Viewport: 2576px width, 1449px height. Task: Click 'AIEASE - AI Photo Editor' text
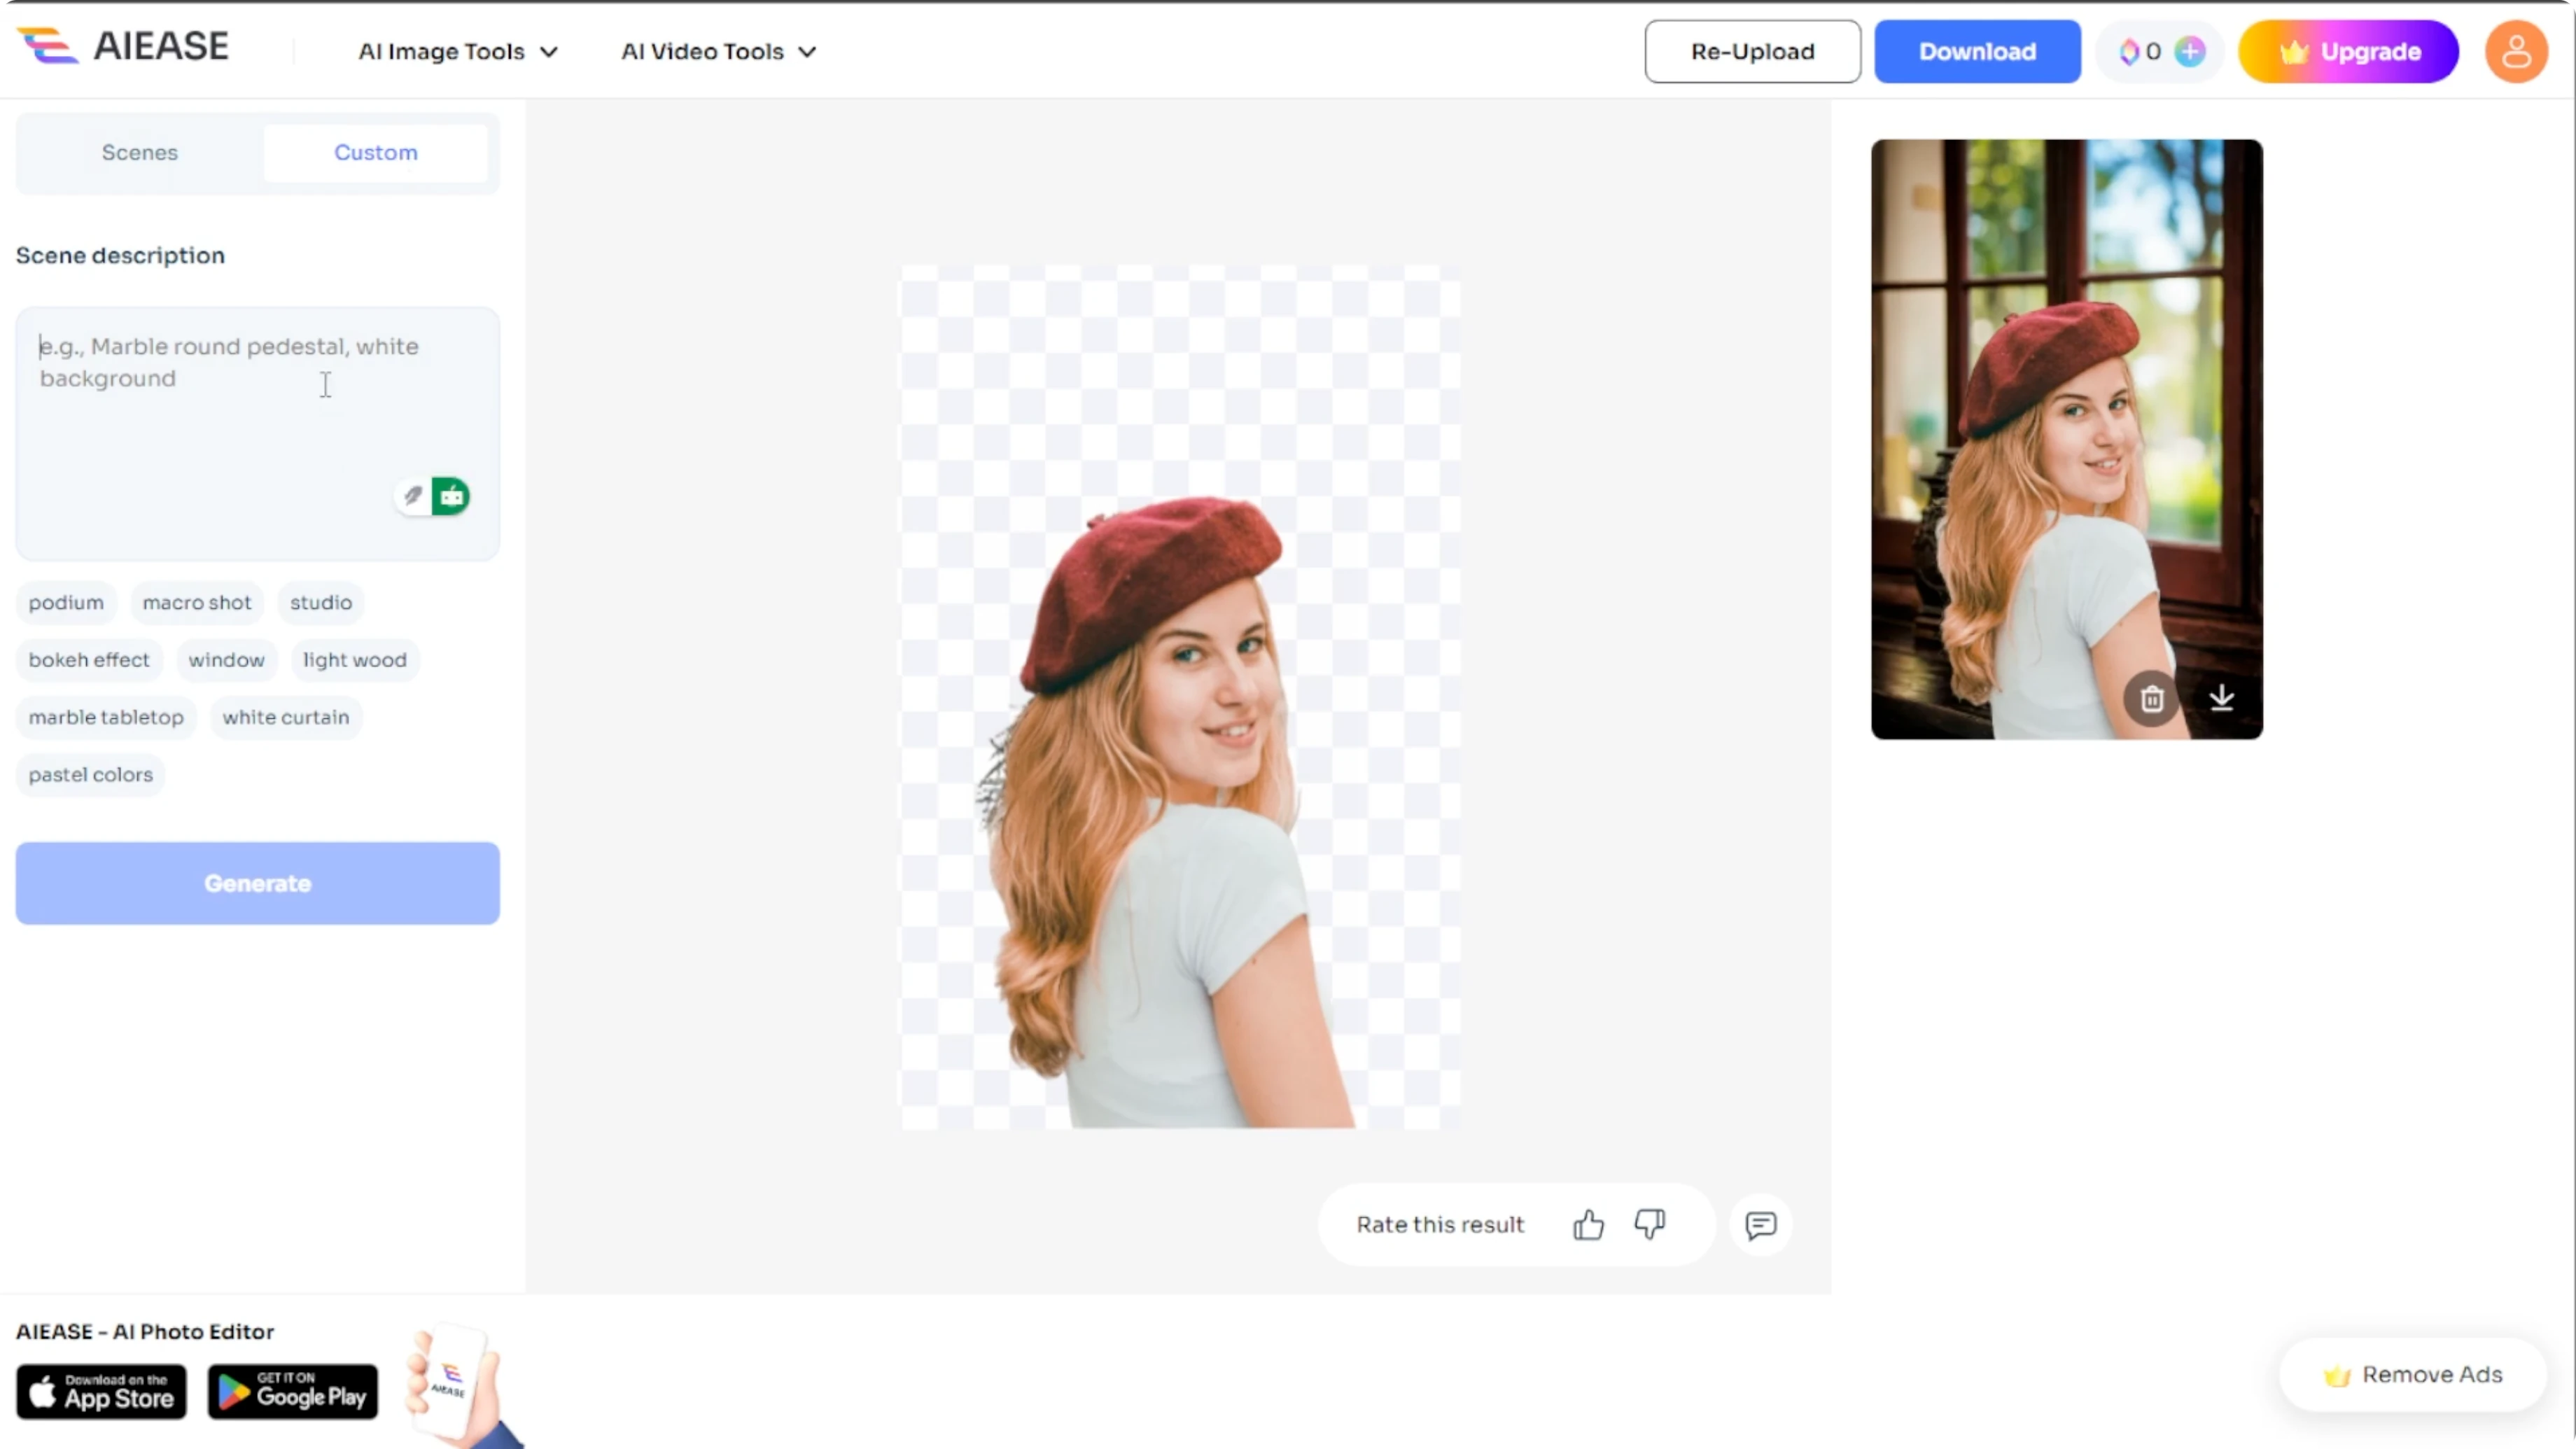[145, 1332]
